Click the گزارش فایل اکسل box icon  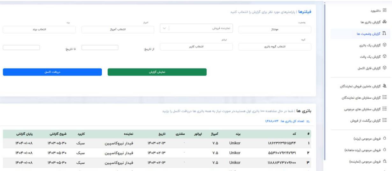384,68
